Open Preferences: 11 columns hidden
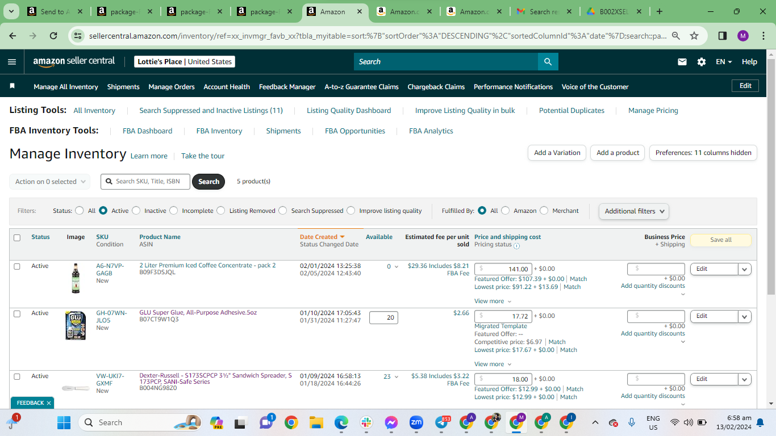Viewport: 776px width, 436px height. (x=703, y=153)
